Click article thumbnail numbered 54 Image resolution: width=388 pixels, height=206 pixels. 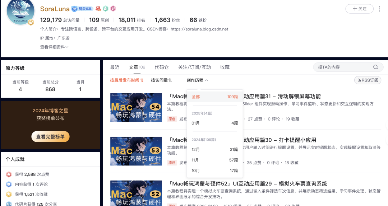coord(136,108)
